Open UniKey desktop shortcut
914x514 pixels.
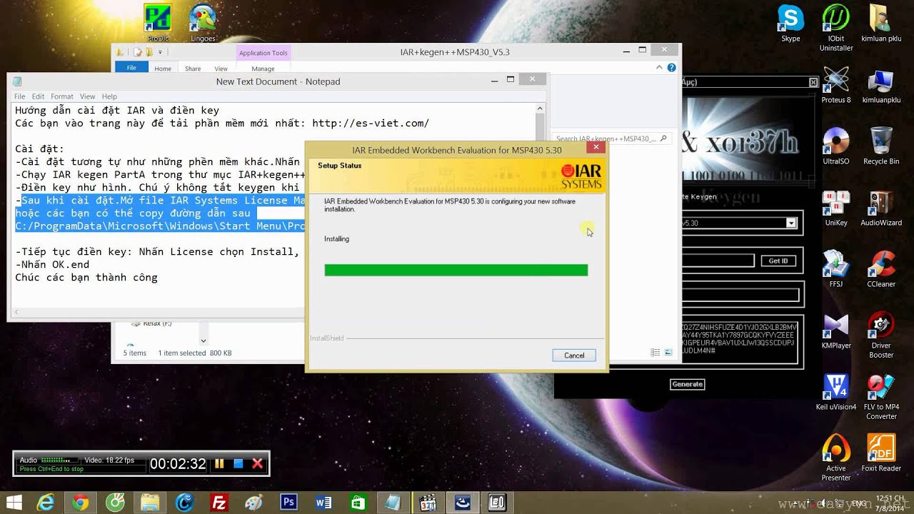pyautogui.click(x=836, y=207)
